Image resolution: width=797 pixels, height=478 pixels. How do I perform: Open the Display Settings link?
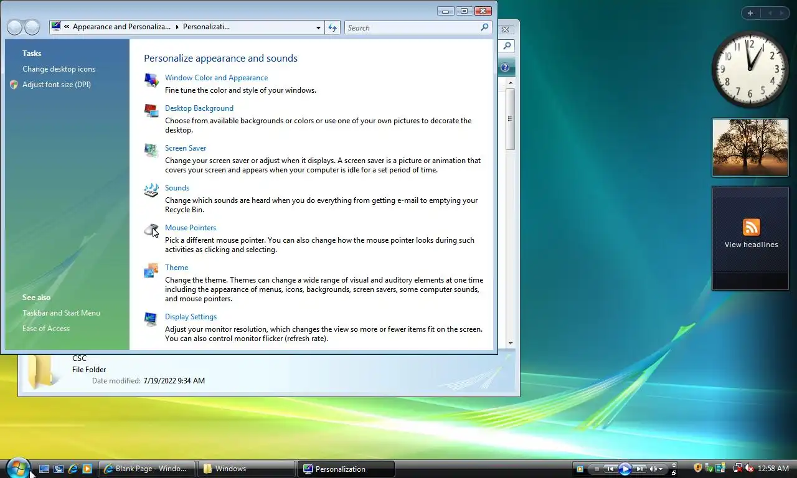(191, 317)
